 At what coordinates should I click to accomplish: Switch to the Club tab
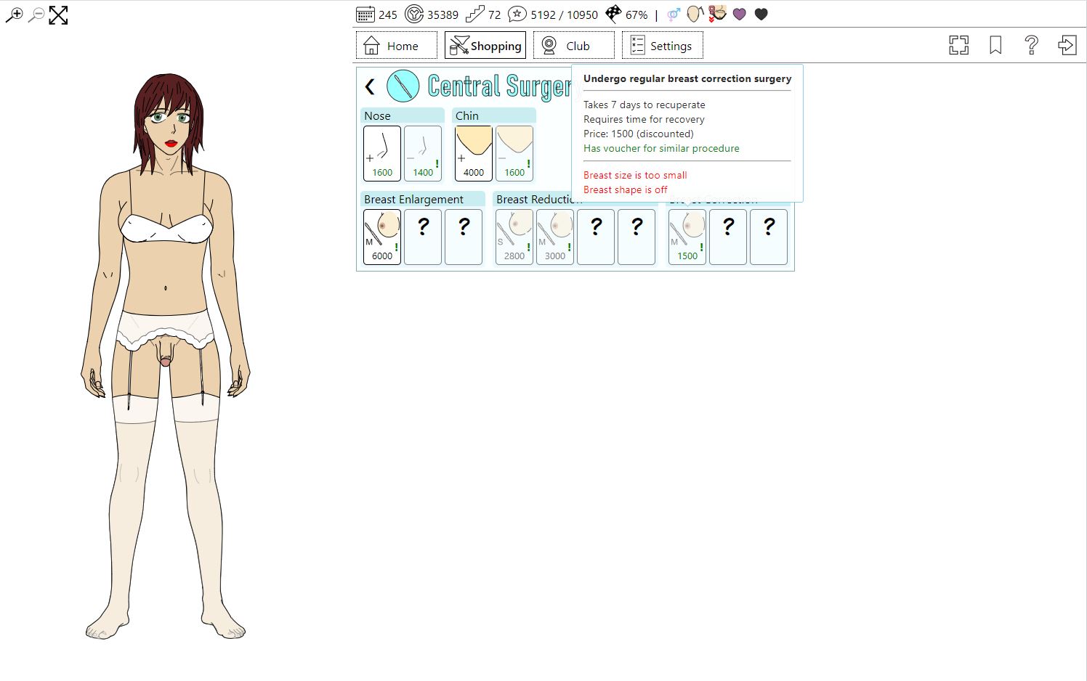pos(573,46)
